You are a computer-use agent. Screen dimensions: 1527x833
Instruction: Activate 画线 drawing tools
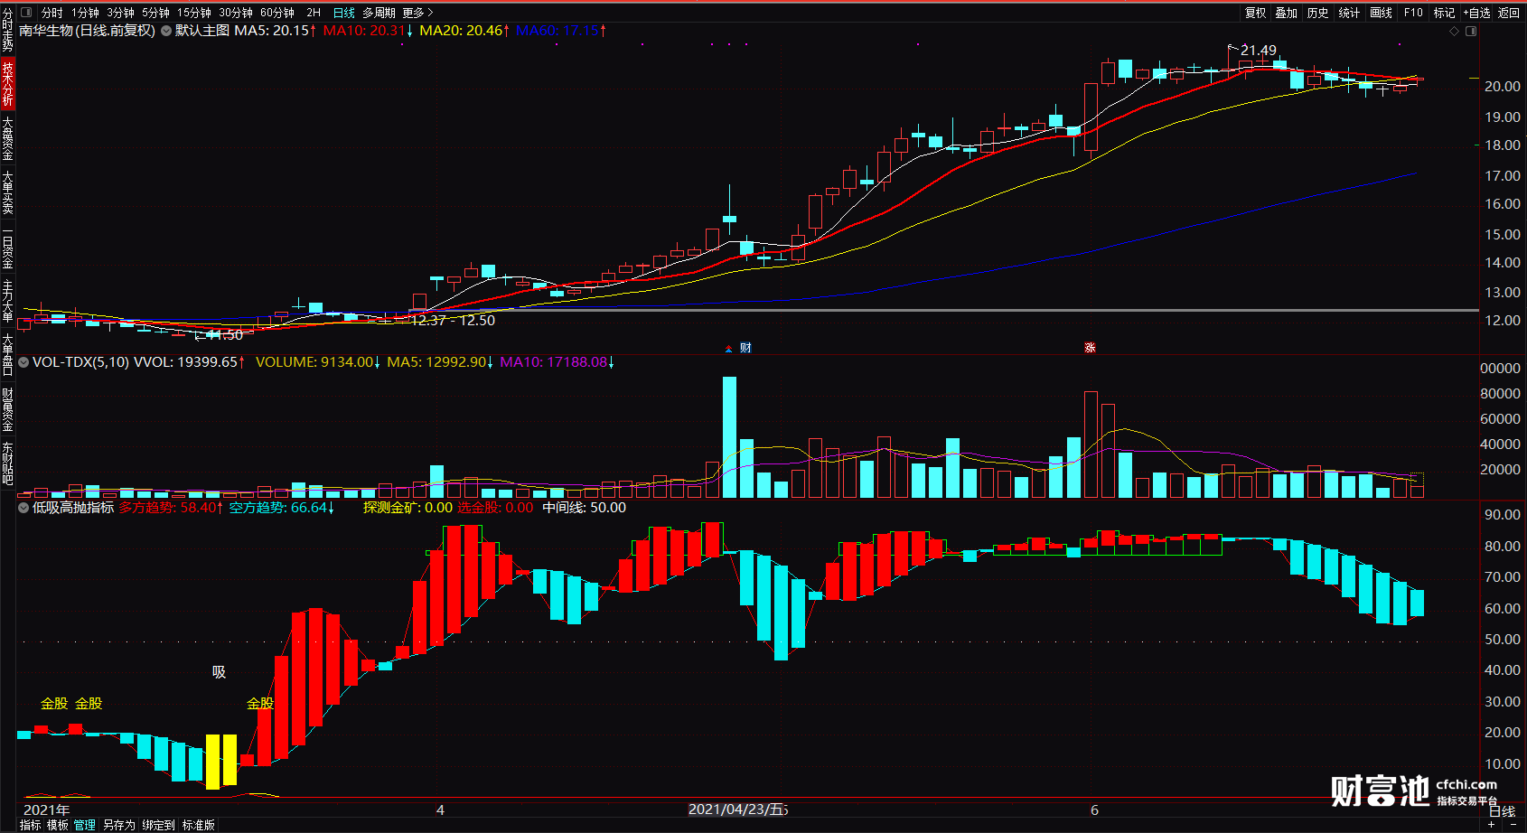pyautogui.click(x=1381, y=13)
